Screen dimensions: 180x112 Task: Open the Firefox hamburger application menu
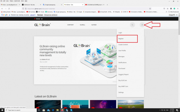click(x=178, y=8)
